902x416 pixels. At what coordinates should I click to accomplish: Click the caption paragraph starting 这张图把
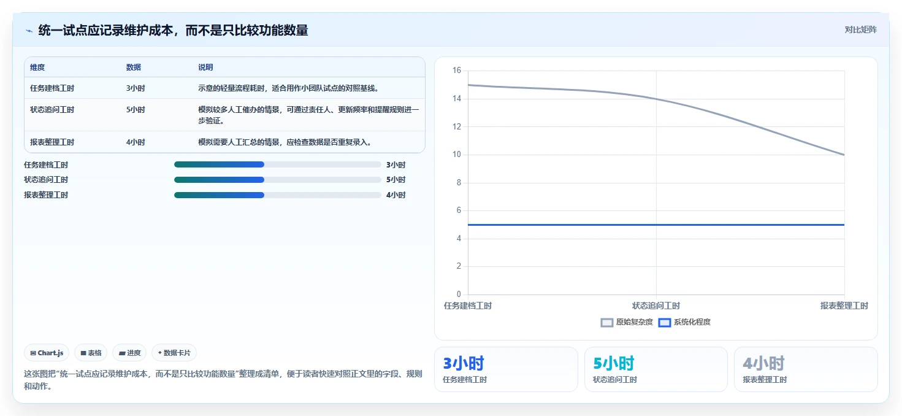pos(223,380)
